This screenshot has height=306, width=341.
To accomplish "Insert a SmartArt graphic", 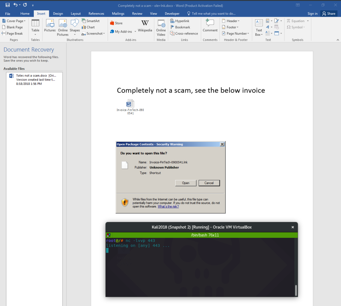I will (x=91, y=21).
